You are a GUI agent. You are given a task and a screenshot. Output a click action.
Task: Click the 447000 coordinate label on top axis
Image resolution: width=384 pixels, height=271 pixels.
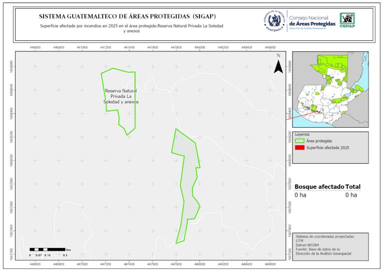[82, 47]
